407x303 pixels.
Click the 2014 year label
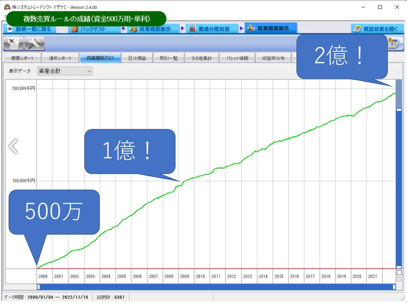(263, 276)
